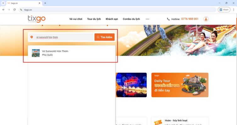Expand the three-dots more menu in navigation

[147, 19]
